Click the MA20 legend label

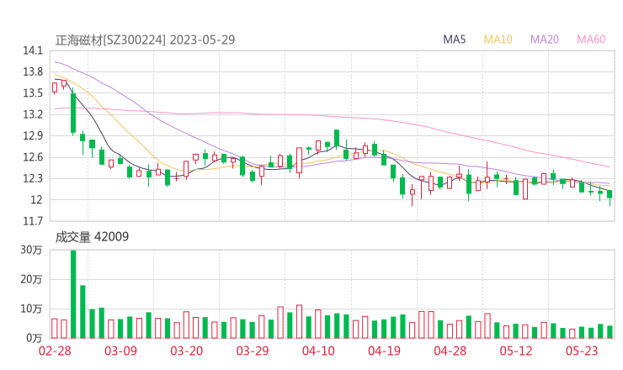point(545,40)
